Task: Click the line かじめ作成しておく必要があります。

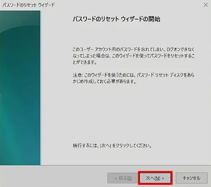Action: pyautogui.click(x=104, y=81)
